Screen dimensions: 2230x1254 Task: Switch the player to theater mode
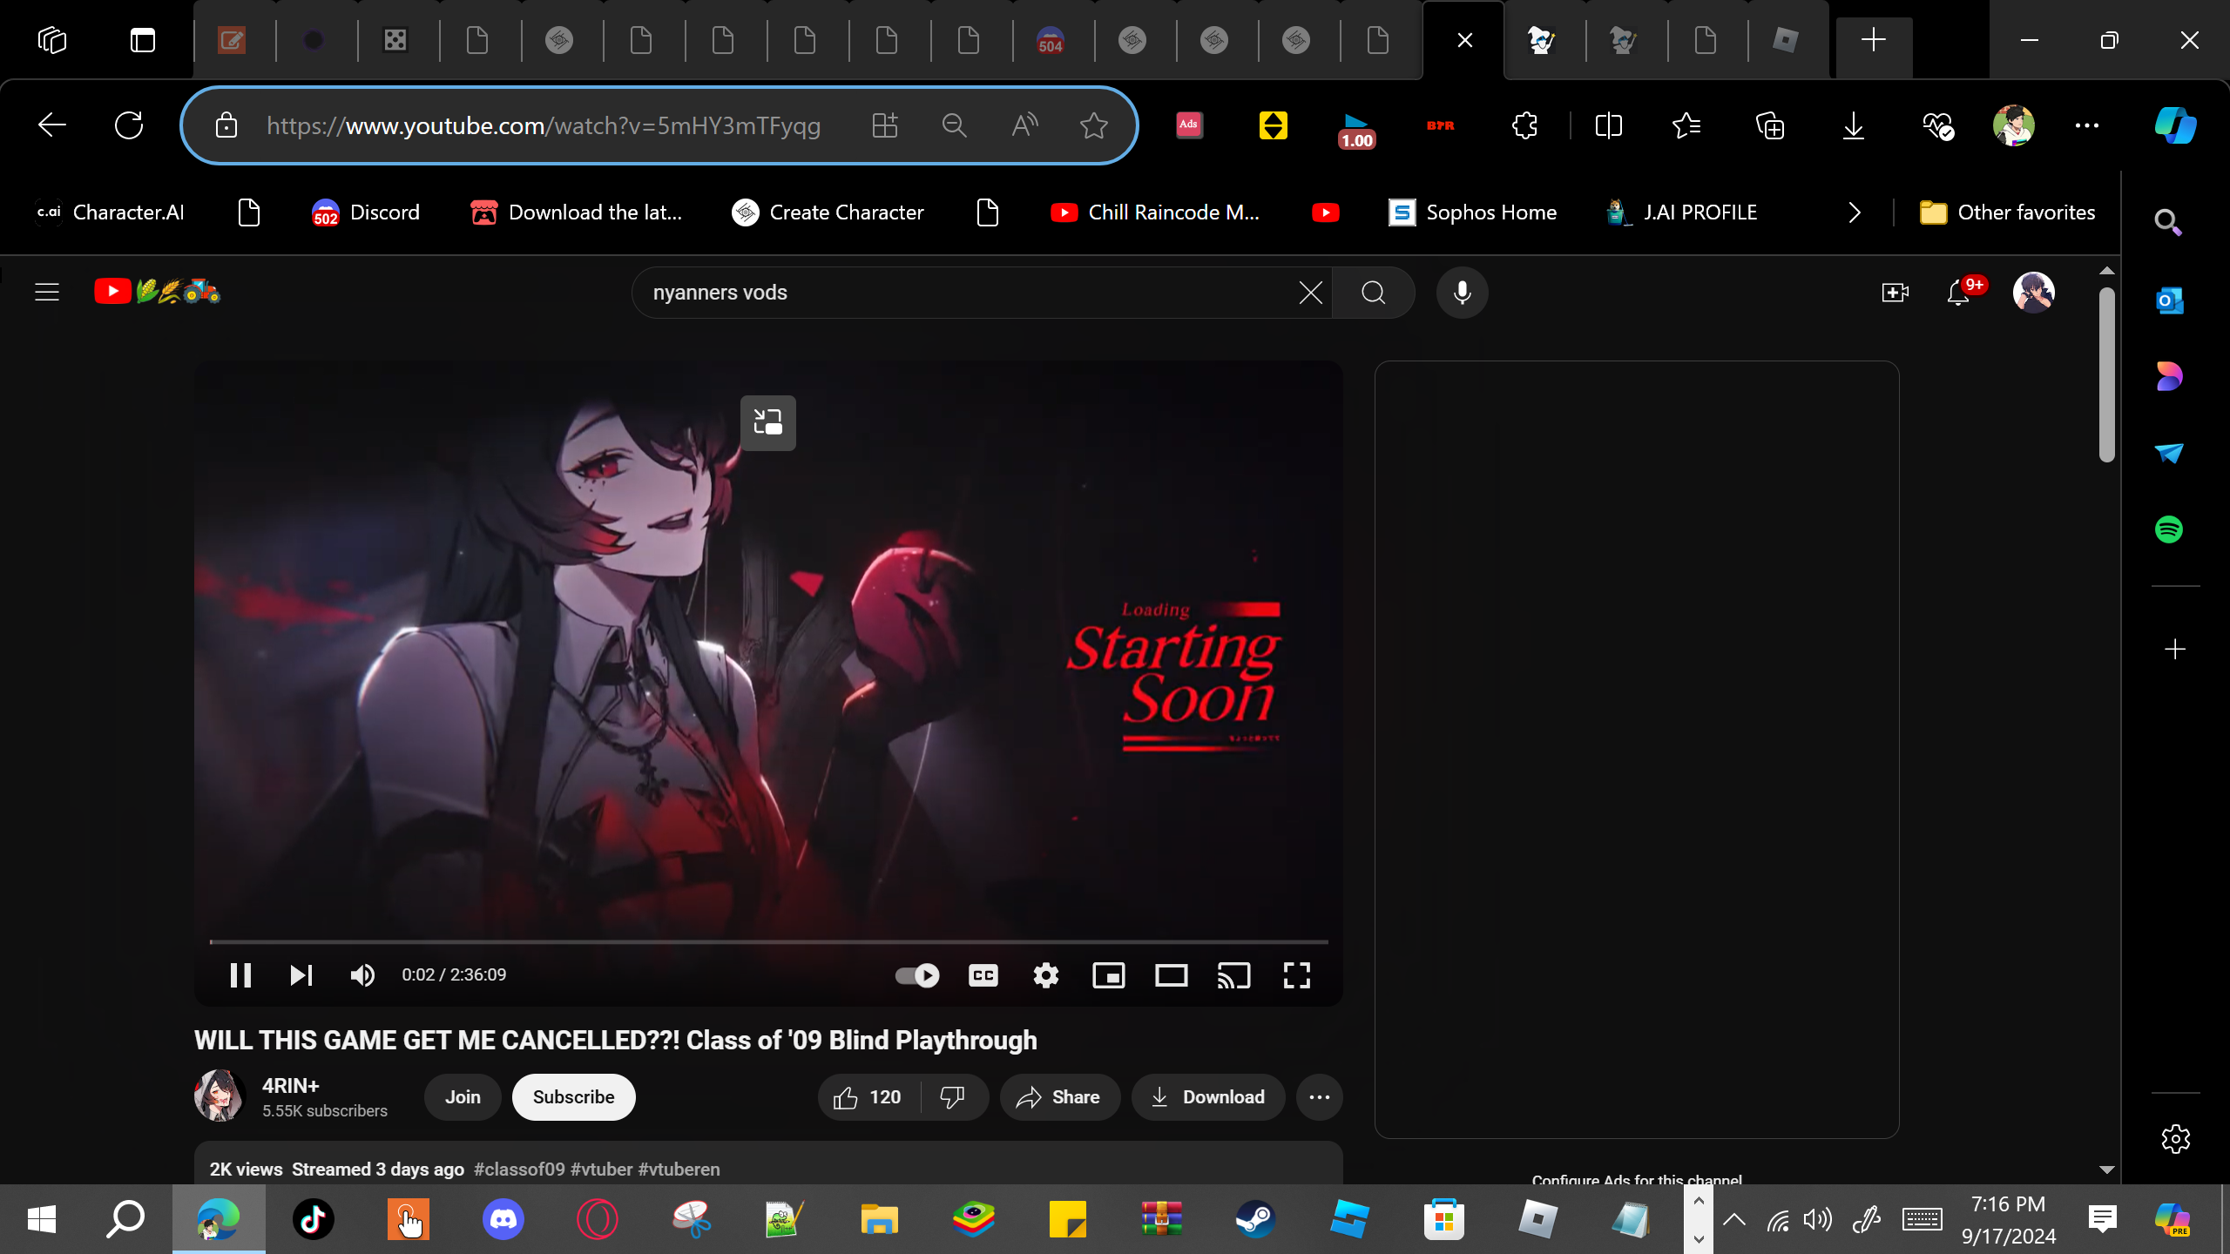coord(1171,975)
